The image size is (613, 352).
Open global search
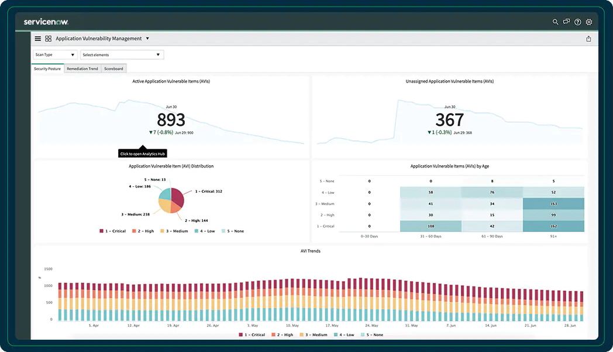pos(555,22)
